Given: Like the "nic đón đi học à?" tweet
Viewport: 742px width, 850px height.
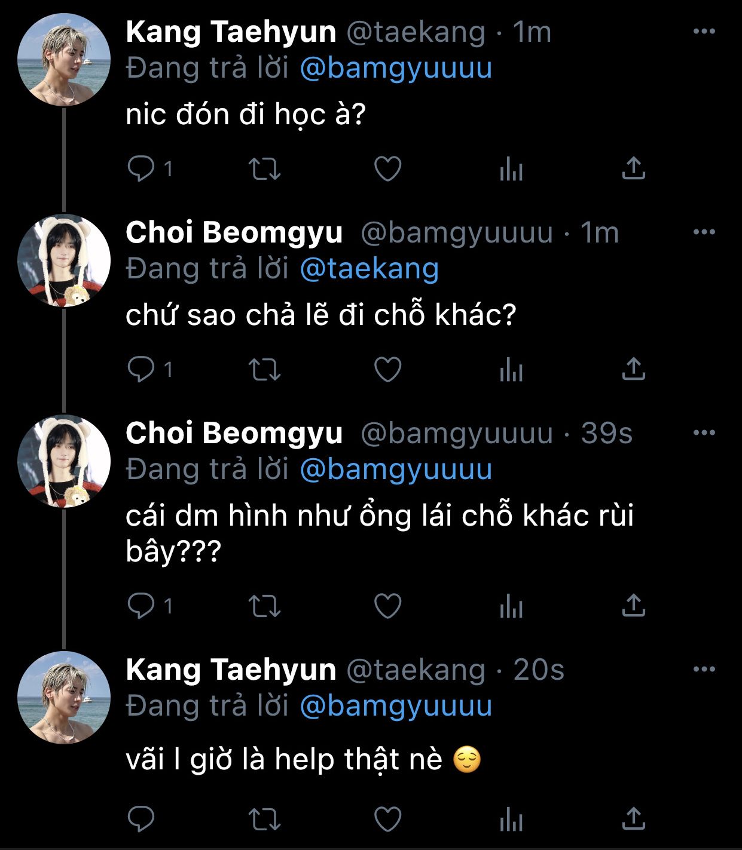Looking at the screenshot, I should [x=387, y=169].
